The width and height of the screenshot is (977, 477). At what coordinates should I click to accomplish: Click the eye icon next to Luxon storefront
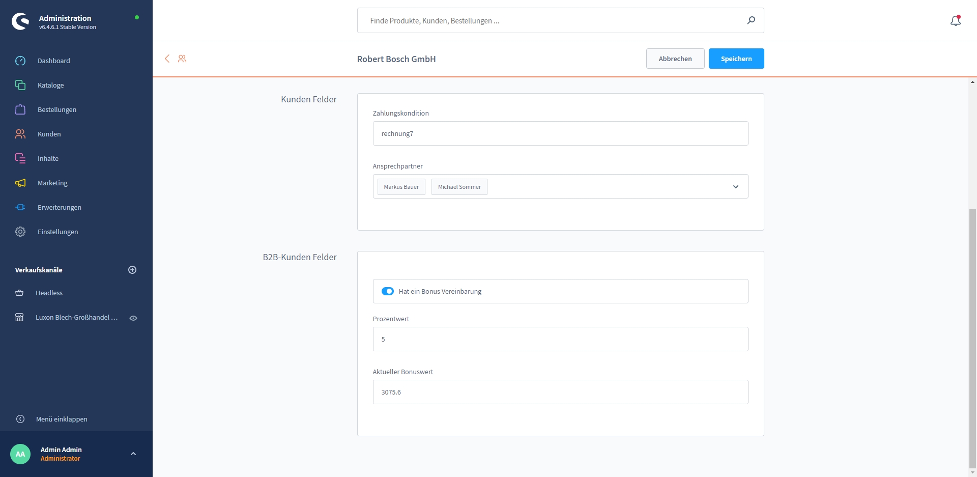tap(133, 318)
